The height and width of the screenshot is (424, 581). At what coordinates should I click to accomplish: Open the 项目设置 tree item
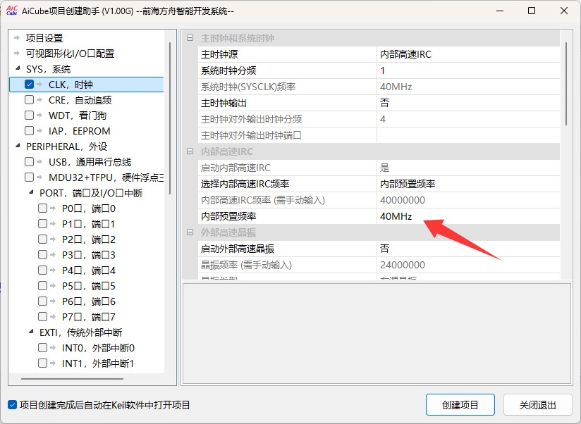click(44, 38)
